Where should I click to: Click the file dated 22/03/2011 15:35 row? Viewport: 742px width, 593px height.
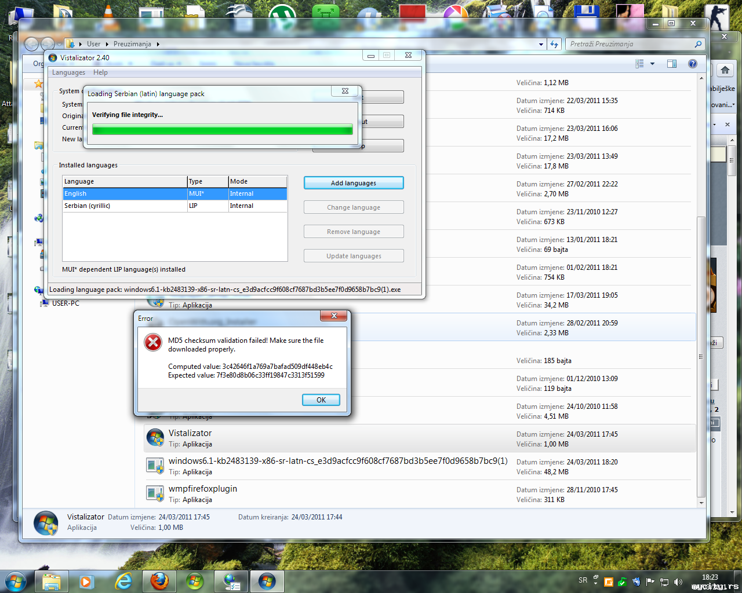click(x=417, y=105)
